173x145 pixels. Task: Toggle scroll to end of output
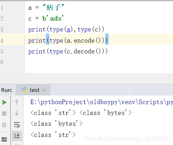coord(17,136)
